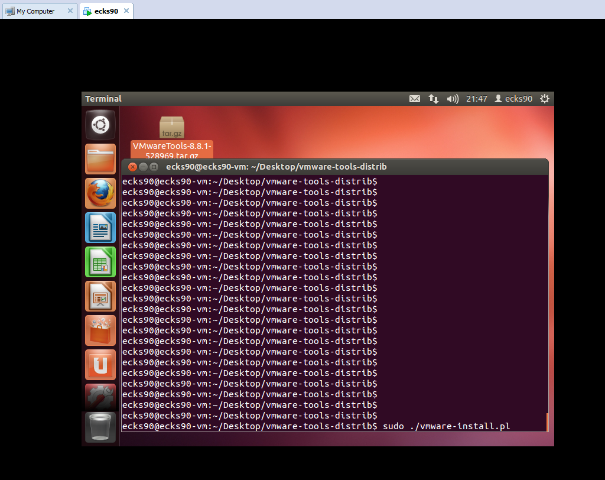Image resolution: width=605 pixels, height=480 pixels.
Task: Open Ubuntu Software Center shopping bag
Action: coord(100,330)
